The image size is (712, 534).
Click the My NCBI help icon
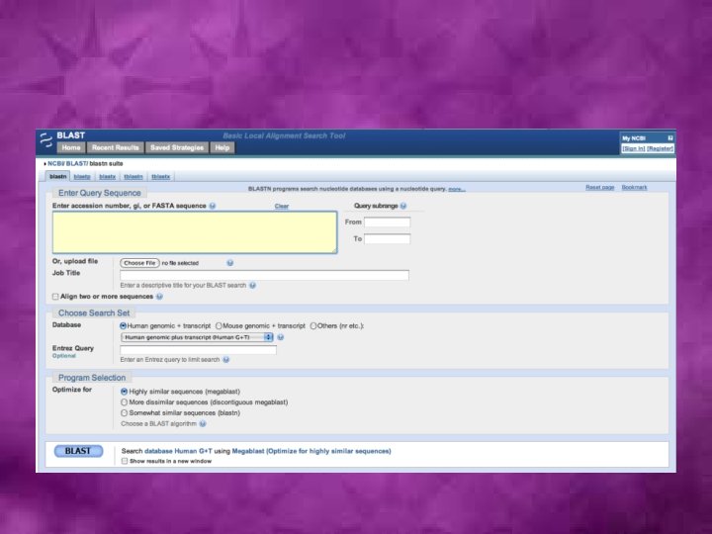pyautogui.click(x=670, y=138)
